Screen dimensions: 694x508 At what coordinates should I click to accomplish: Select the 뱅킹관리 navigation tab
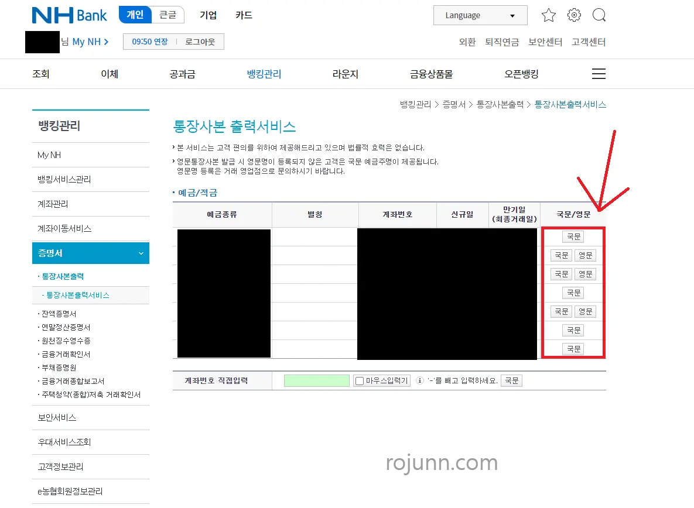(264, 74)
